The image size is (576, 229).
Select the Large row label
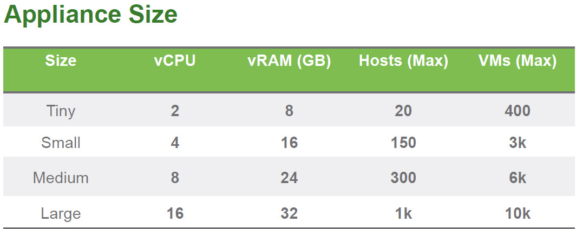pos(61,213)
